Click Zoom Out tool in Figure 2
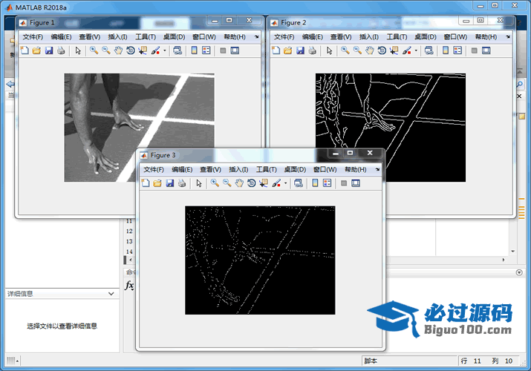 coord(357,50)
